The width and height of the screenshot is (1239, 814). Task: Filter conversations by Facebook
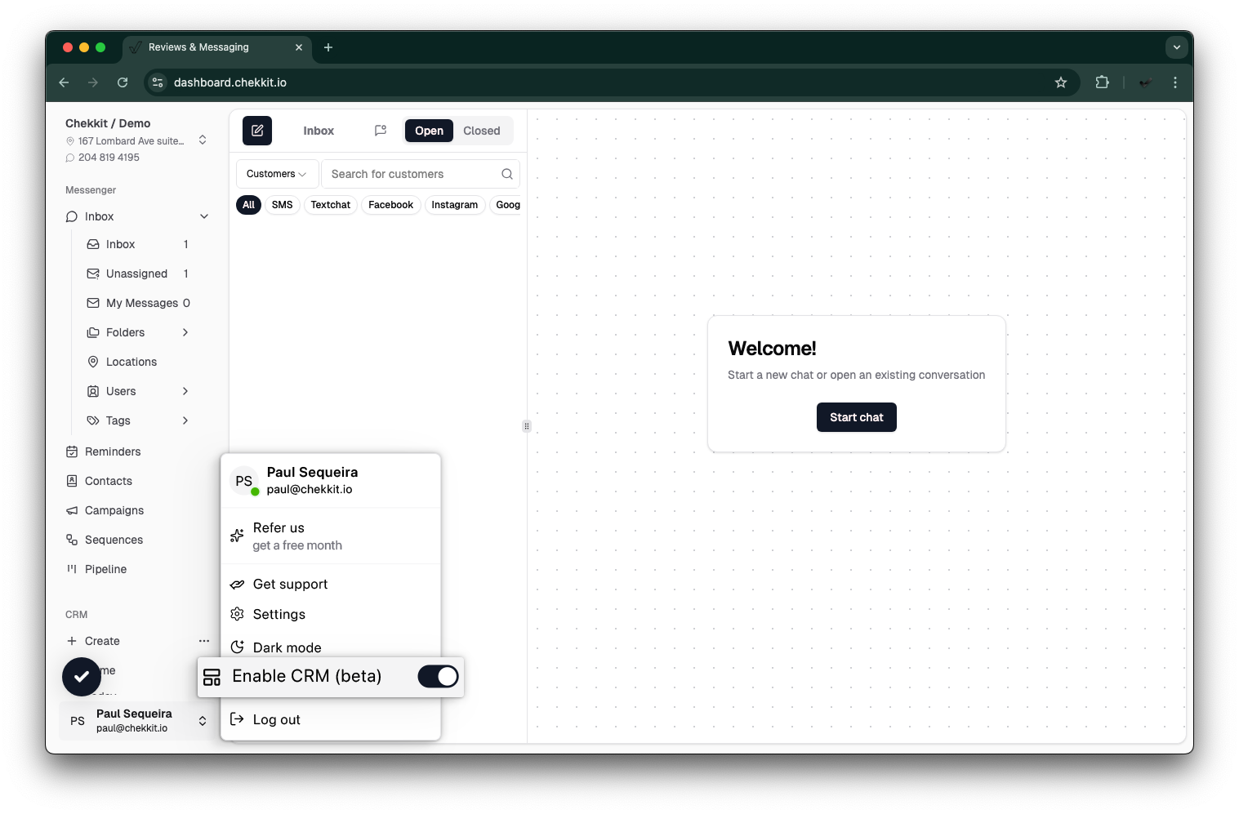tap(390, 205)
